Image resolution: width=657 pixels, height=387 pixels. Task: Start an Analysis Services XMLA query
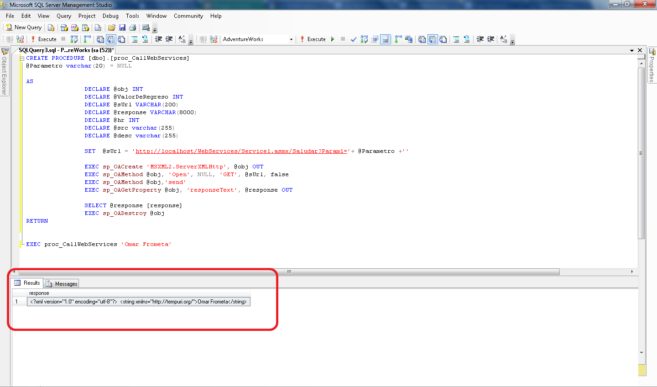[x=85, y=27]
